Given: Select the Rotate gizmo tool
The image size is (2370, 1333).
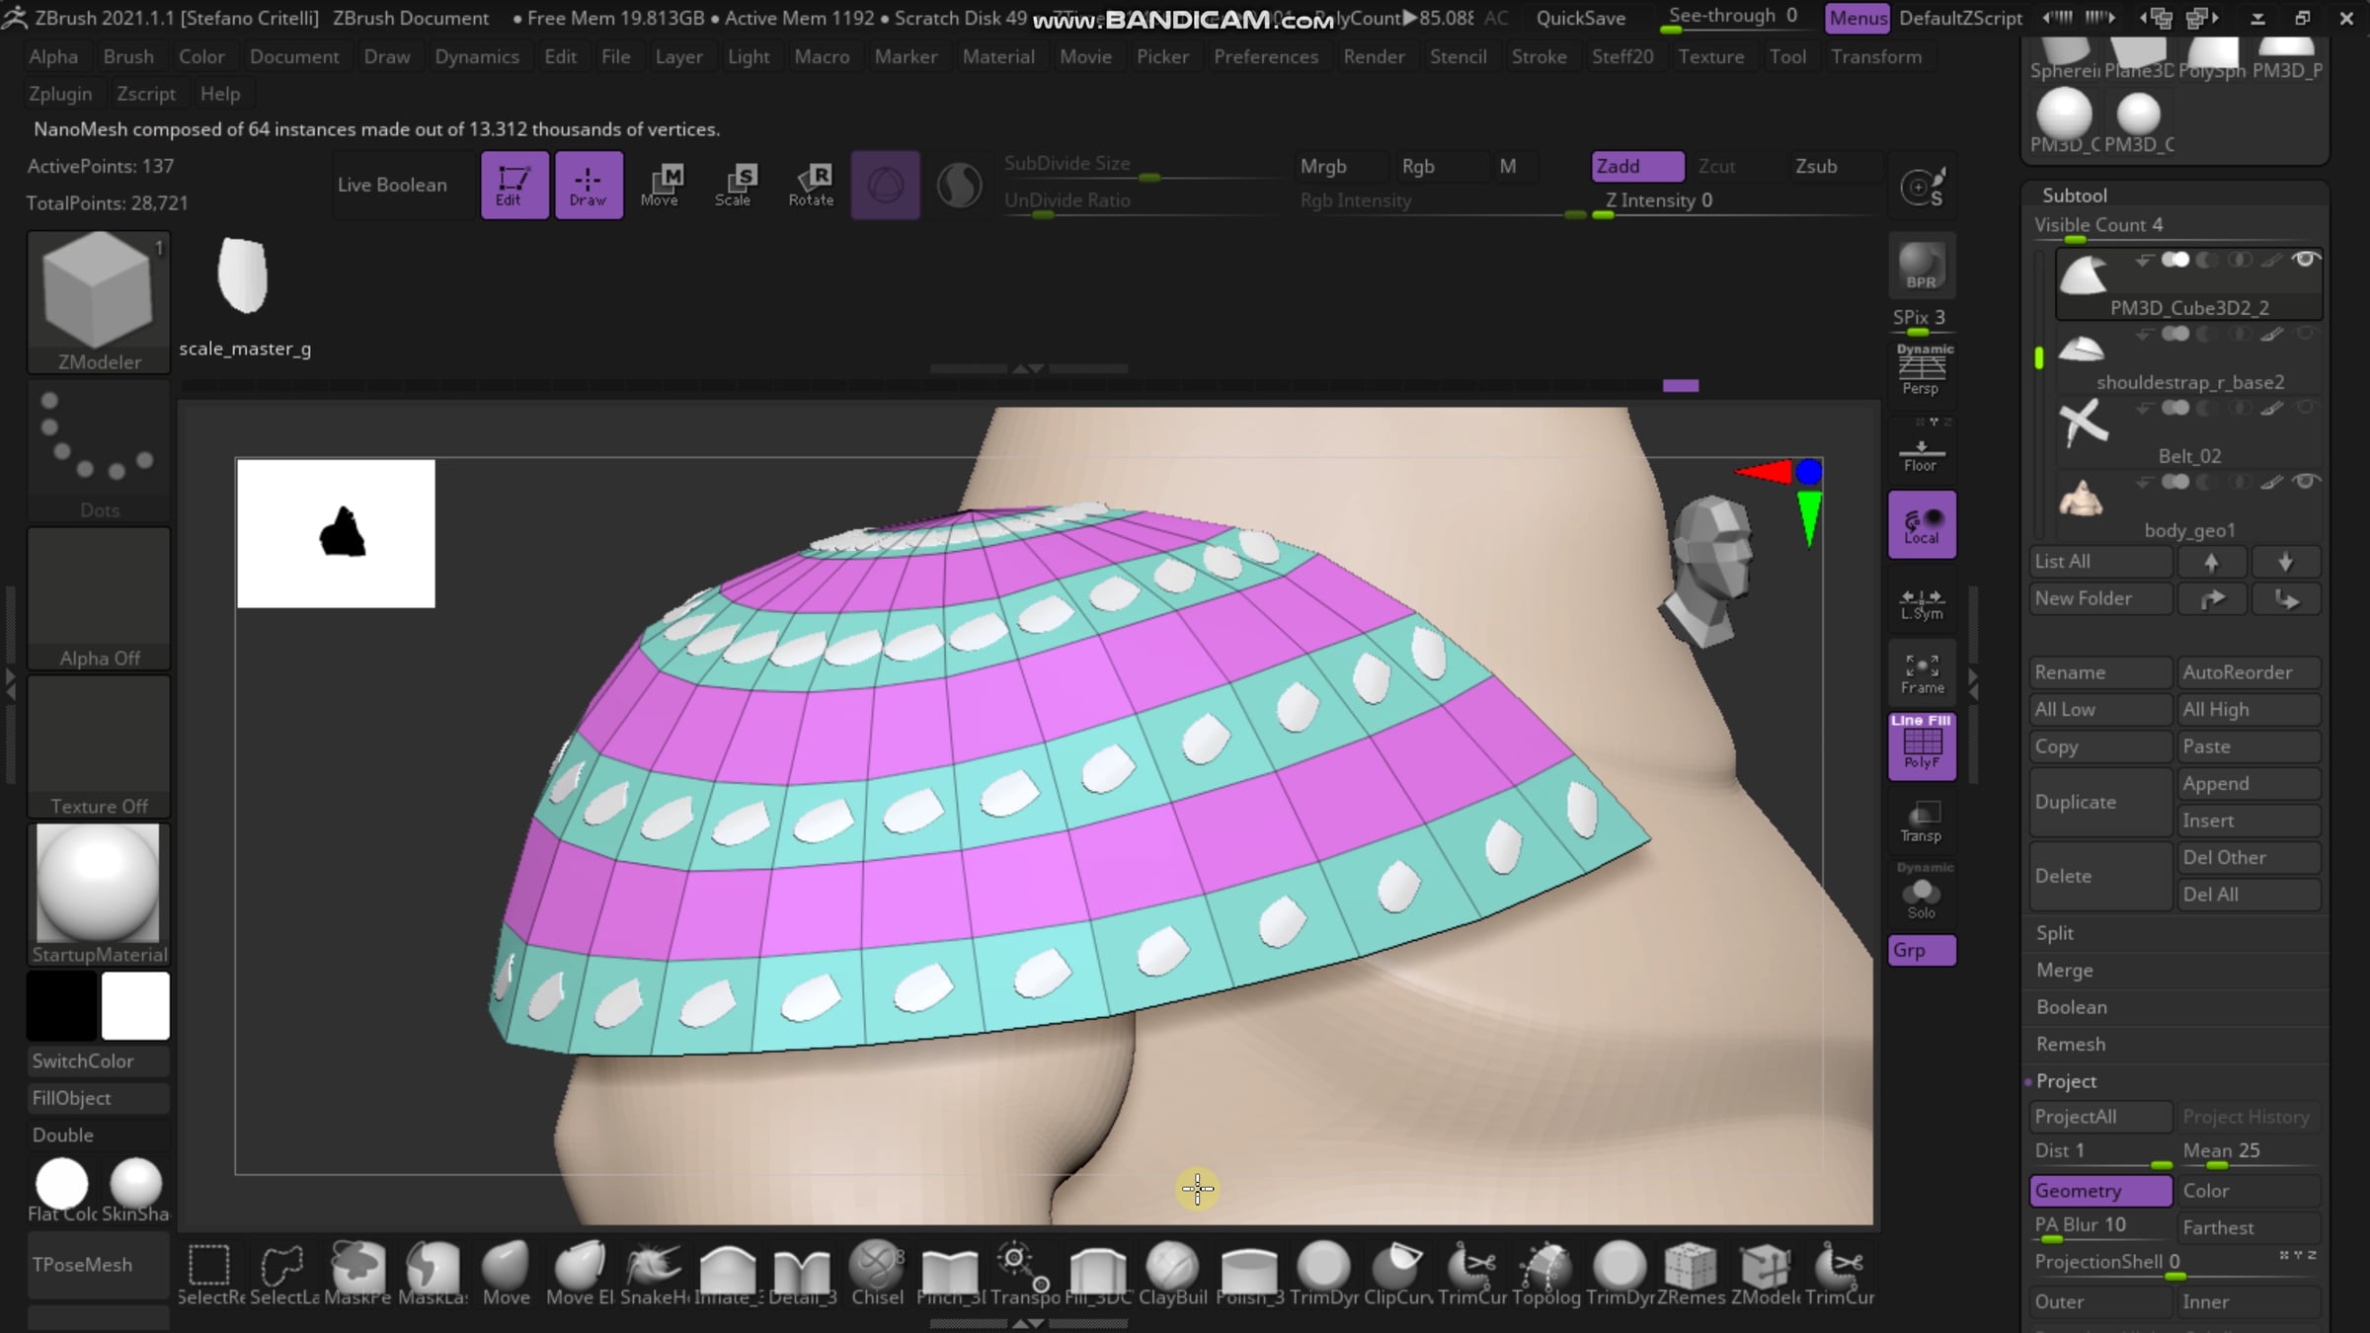Looking at the screenshot, I should [811, 185].
